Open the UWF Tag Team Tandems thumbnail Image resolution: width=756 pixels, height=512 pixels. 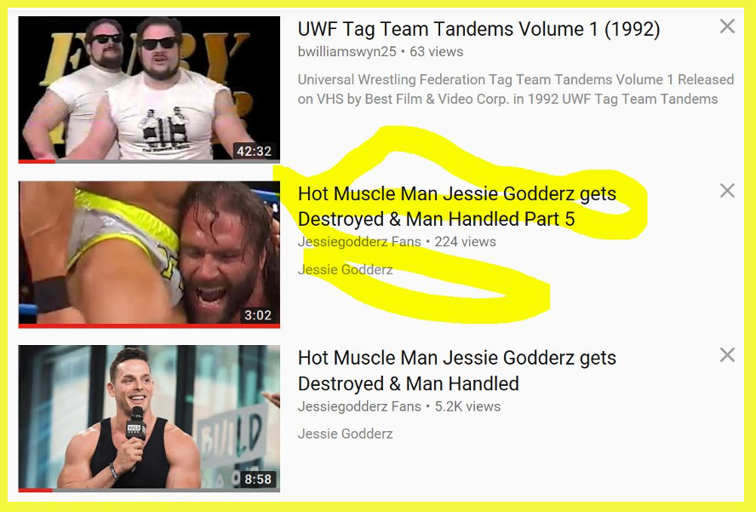coord(149,89)
